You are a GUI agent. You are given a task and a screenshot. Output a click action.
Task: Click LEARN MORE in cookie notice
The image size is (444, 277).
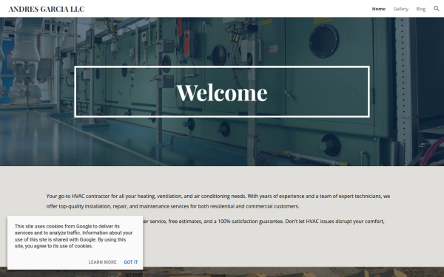coord(102,262)
